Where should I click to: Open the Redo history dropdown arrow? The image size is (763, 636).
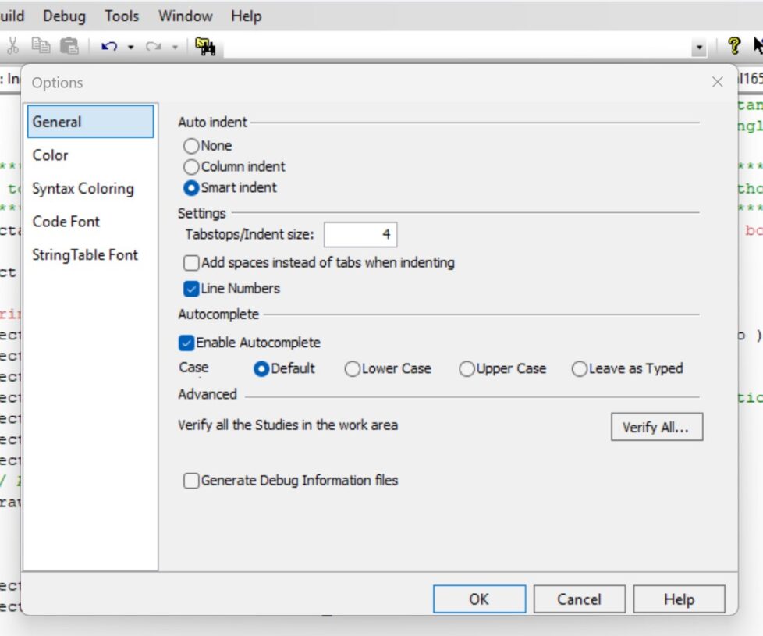point(174,48)
